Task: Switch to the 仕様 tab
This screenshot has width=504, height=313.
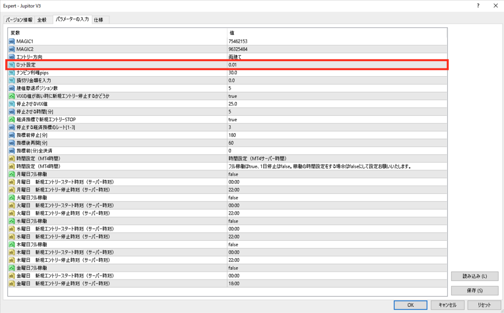Action: (100, 20)
